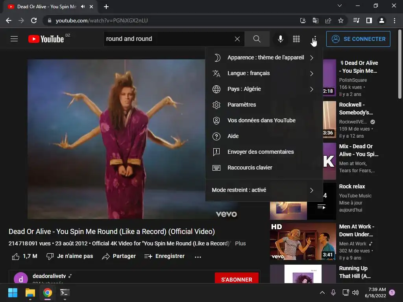
Task: Open Chrome's three-dot menu
Action: pyautogui.click(x=394, y=20)
